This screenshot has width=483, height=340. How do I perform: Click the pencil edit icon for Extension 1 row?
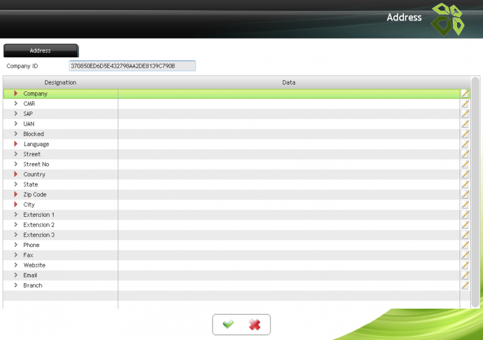coord(465,215)
